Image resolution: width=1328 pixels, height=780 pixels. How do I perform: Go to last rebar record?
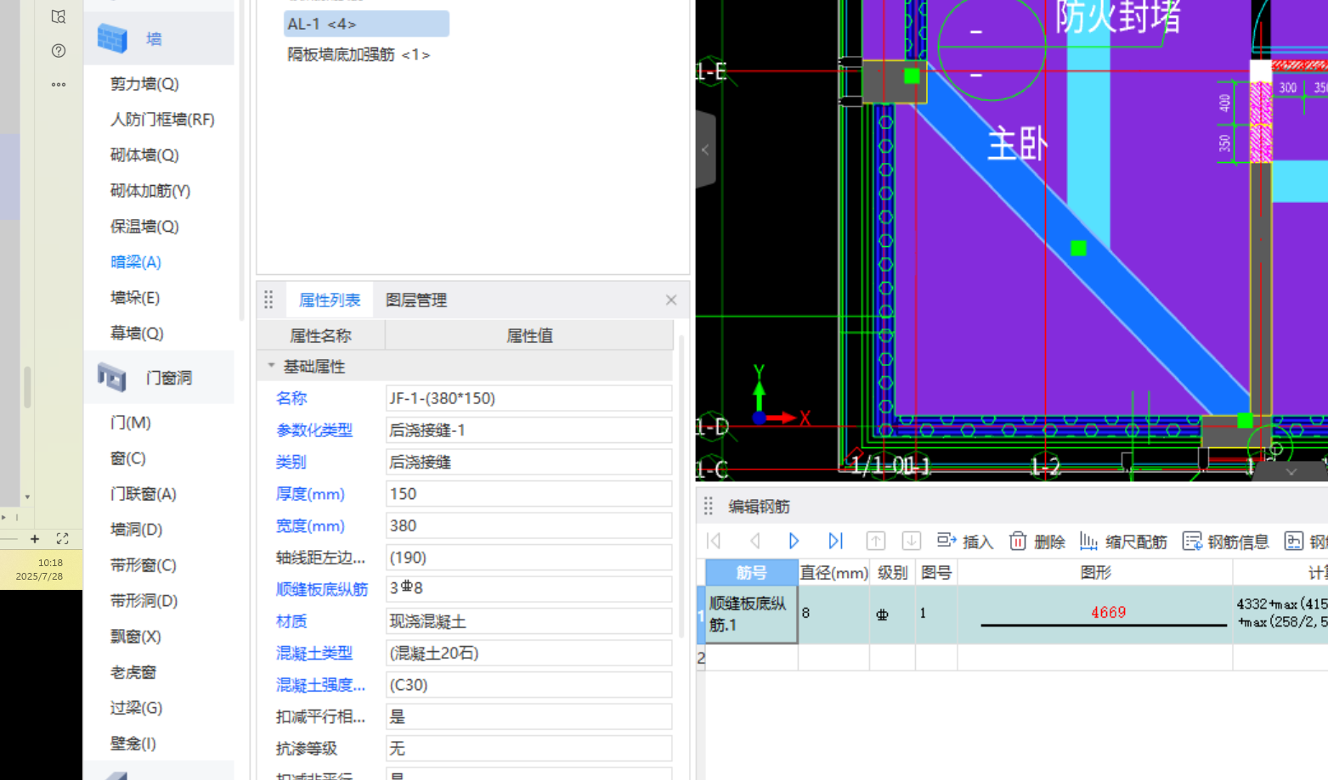point(835,541)
